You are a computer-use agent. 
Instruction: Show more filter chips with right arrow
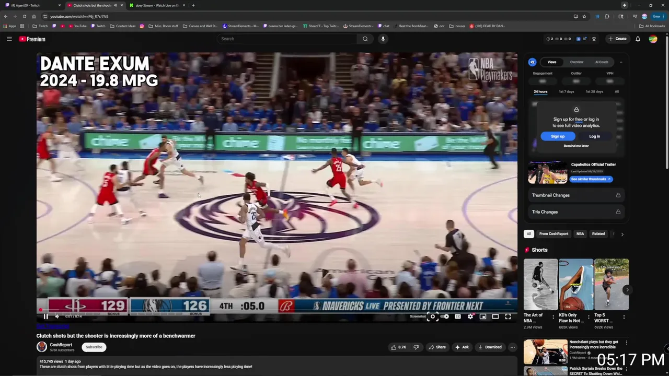(x=622, y=234)
